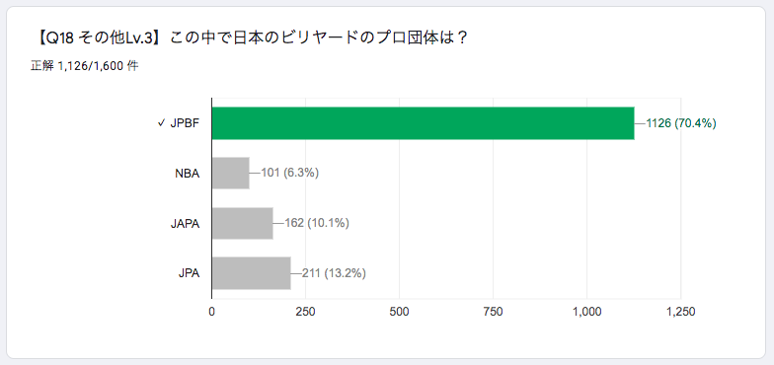
Task: Click the JPBF axis label
Action: pyautogui.click(x=186, y=124)
